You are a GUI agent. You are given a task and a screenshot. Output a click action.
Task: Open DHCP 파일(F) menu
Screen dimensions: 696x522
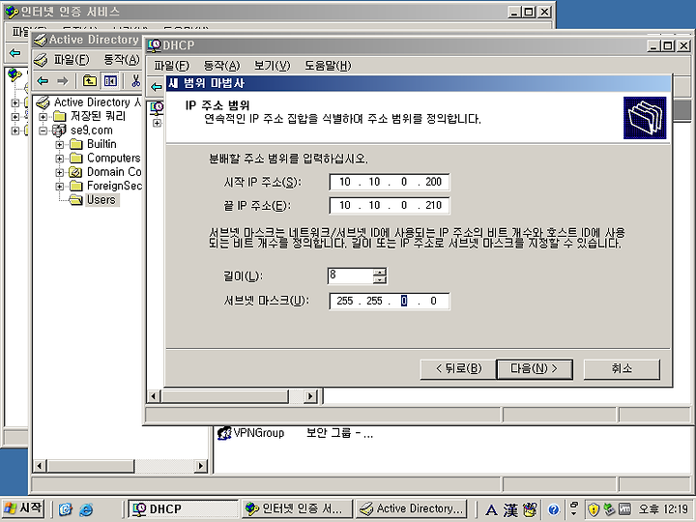[x=171, y=66]
